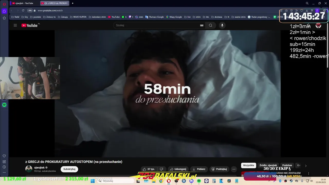Open Discord from the taskbar
The height and width of the screenshot is (185, 329).
click(191, 181)
